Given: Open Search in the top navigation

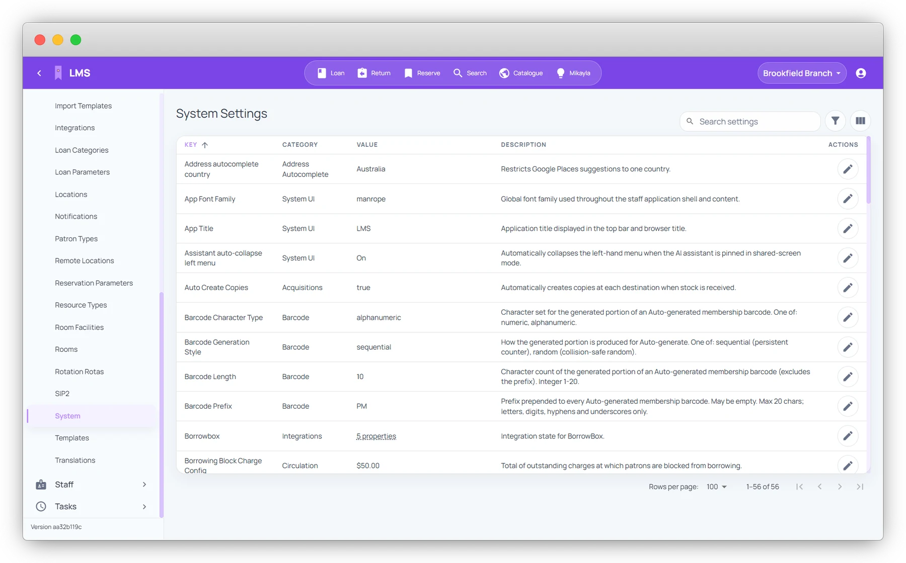Looking at the screenshot, I should pyautogui.click(x=470, y=73).
